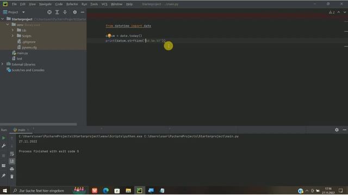This screenshot has height=195, width=348.
Task: Open Scratches and Consoles node
Action: coord(28,70)
